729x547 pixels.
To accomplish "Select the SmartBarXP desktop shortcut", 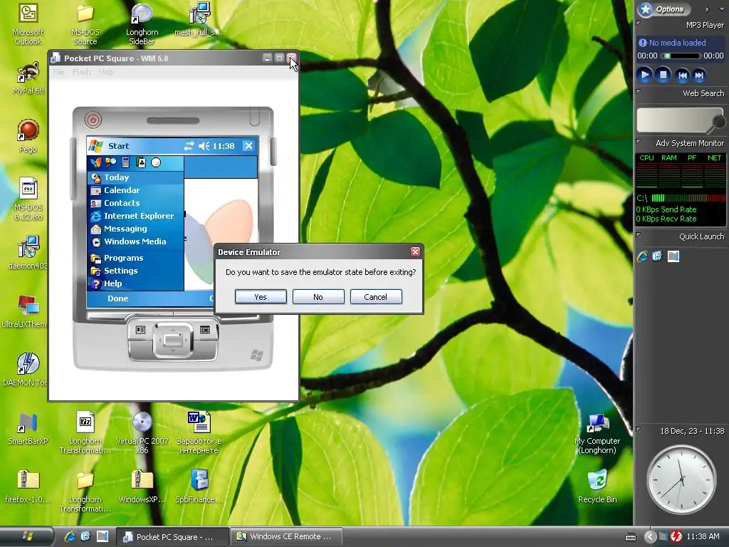I will tap(28, 428).
